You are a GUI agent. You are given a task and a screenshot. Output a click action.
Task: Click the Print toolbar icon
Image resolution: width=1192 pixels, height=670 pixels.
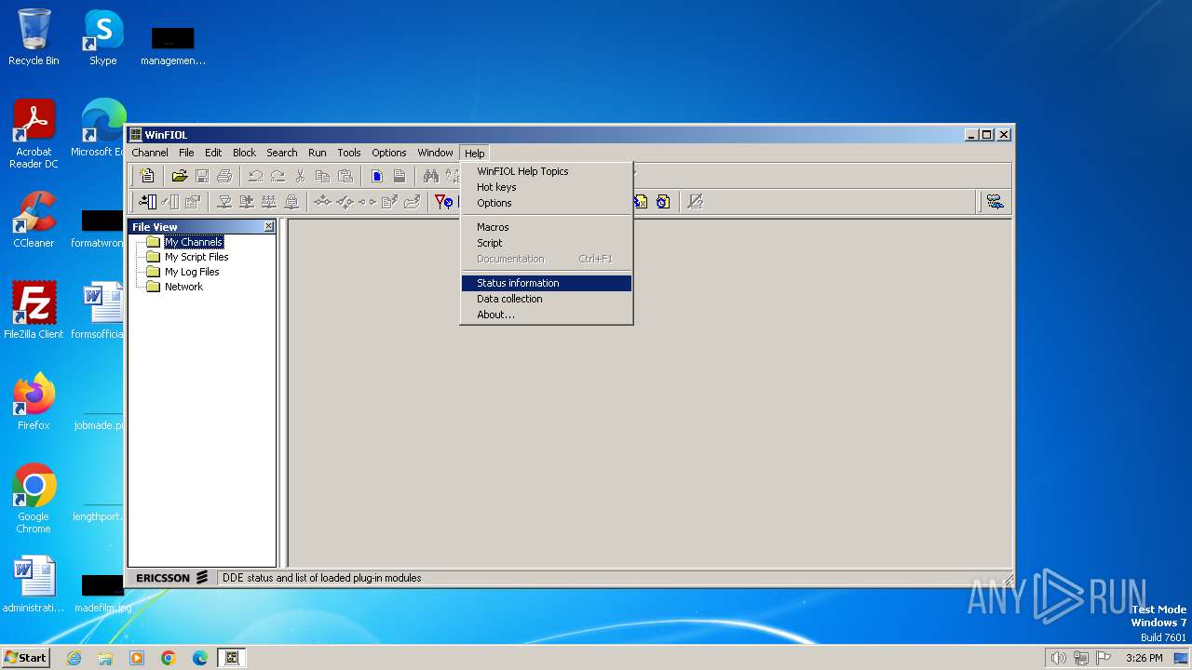point(224,175)
